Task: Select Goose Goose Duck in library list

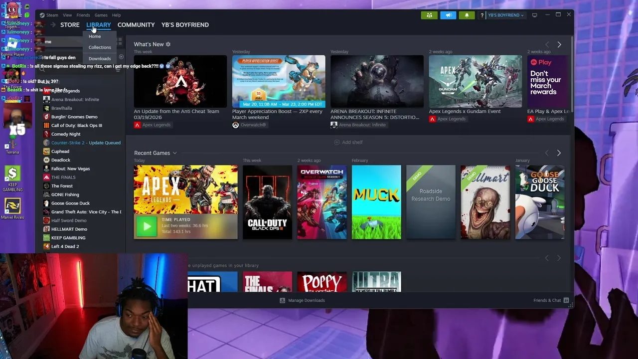Action: pyautogui.click(x=70, y=203)
